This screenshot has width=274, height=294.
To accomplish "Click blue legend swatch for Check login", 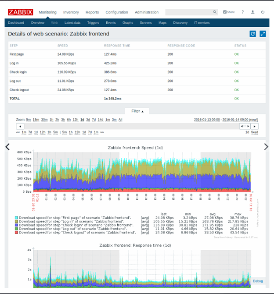I will pyautogui.click(x=16, y=225).
